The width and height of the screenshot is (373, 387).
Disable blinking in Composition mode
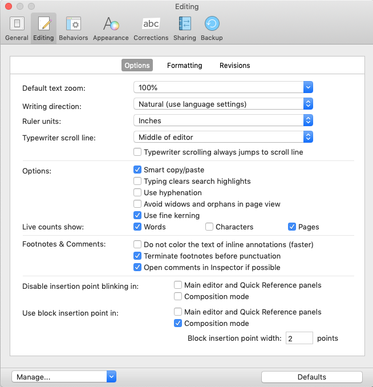(178, 296)
